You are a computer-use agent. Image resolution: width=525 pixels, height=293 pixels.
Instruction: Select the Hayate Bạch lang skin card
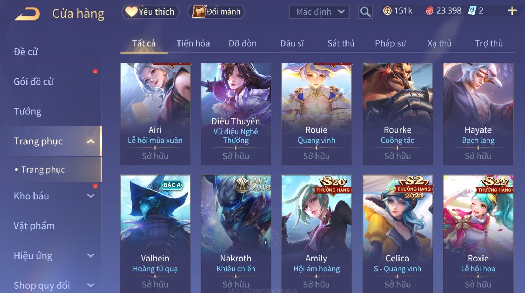click(478, 114)
